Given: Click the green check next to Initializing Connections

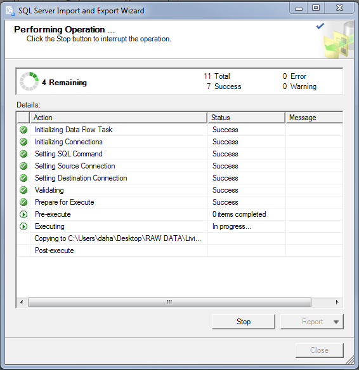Looking at the screenshot, I should [23, 142].
